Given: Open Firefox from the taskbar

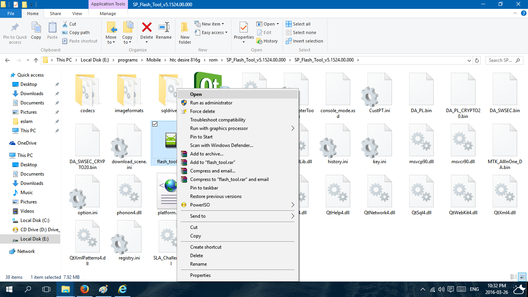Looking at the screenshot, I should 84,289.
